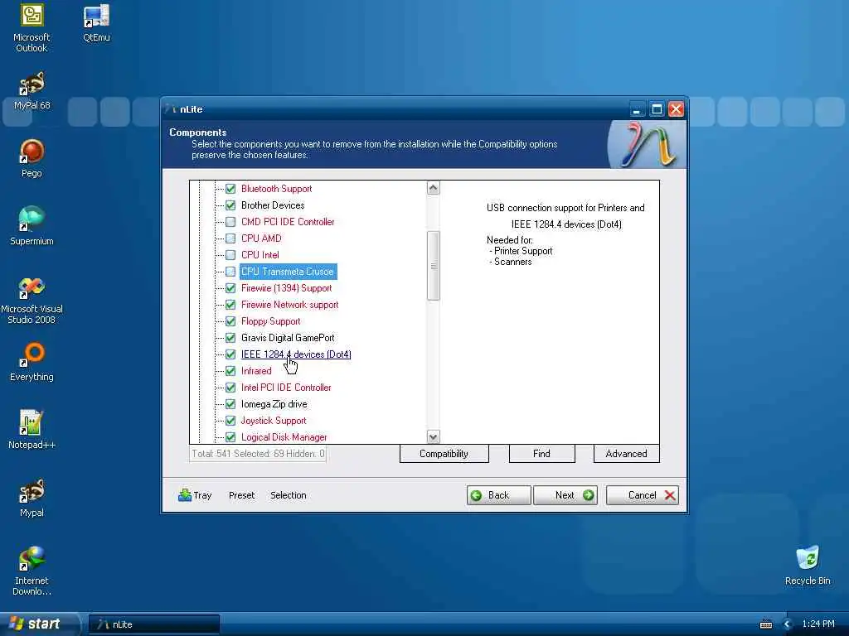Open Pego desktop shortcut
Image resolution: width=849 pixels, height=636 pixels.
pos(32,158)
